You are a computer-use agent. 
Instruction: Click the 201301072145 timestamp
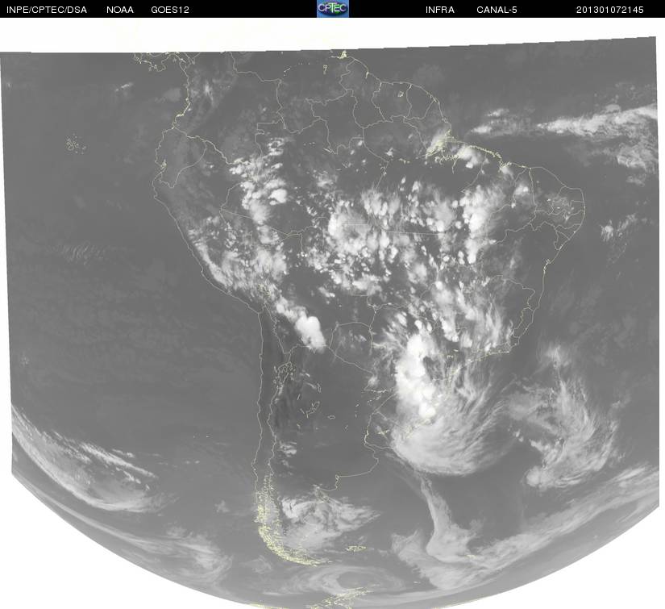(610, 10)
